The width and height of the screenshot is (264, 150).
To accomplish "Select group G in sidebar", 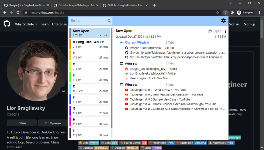I will pos(90,110).
